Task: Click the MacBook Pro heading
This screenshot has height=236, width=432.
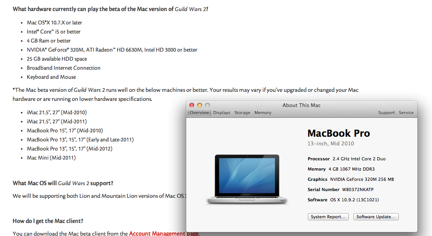Action: click(338, 133)
